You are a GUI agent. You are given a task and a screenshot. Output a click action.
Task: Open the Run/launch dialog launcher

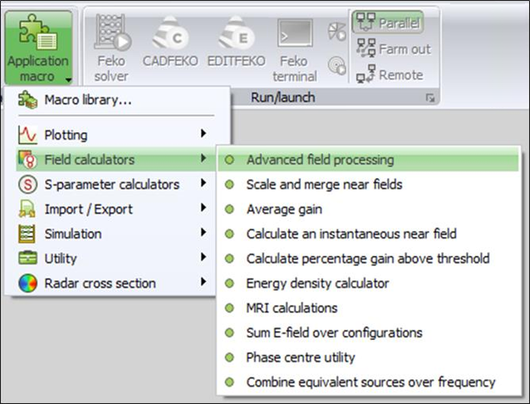pyautogui.click(x=430, y=98)
